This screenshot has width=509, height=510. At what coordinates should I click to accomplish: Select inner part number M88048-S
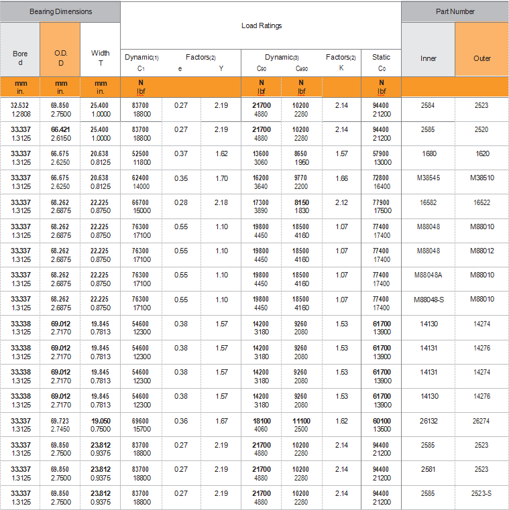428,299
